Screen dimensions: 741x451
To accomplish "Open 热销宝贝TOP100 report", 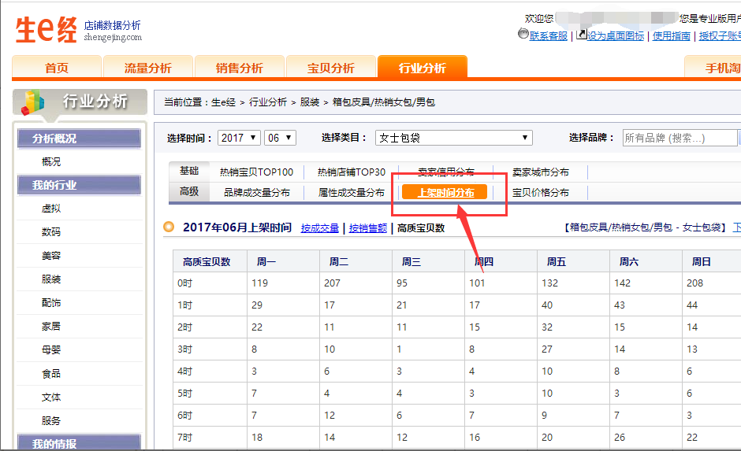I will click(256, 172).
